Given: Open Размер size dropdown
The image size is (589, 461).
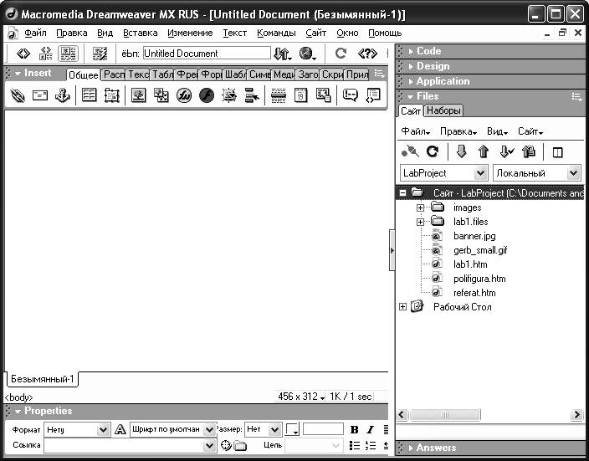Looking at the screenshot, I should 274,429.
